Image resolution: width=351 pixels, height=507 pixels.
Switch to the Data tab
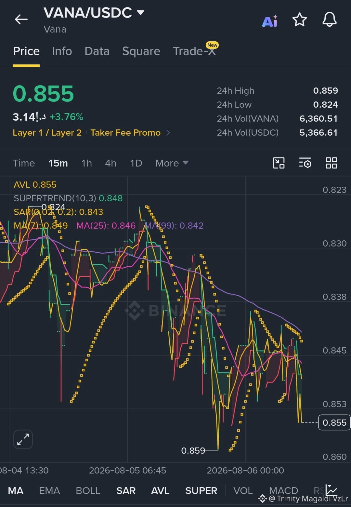(97, 51)
